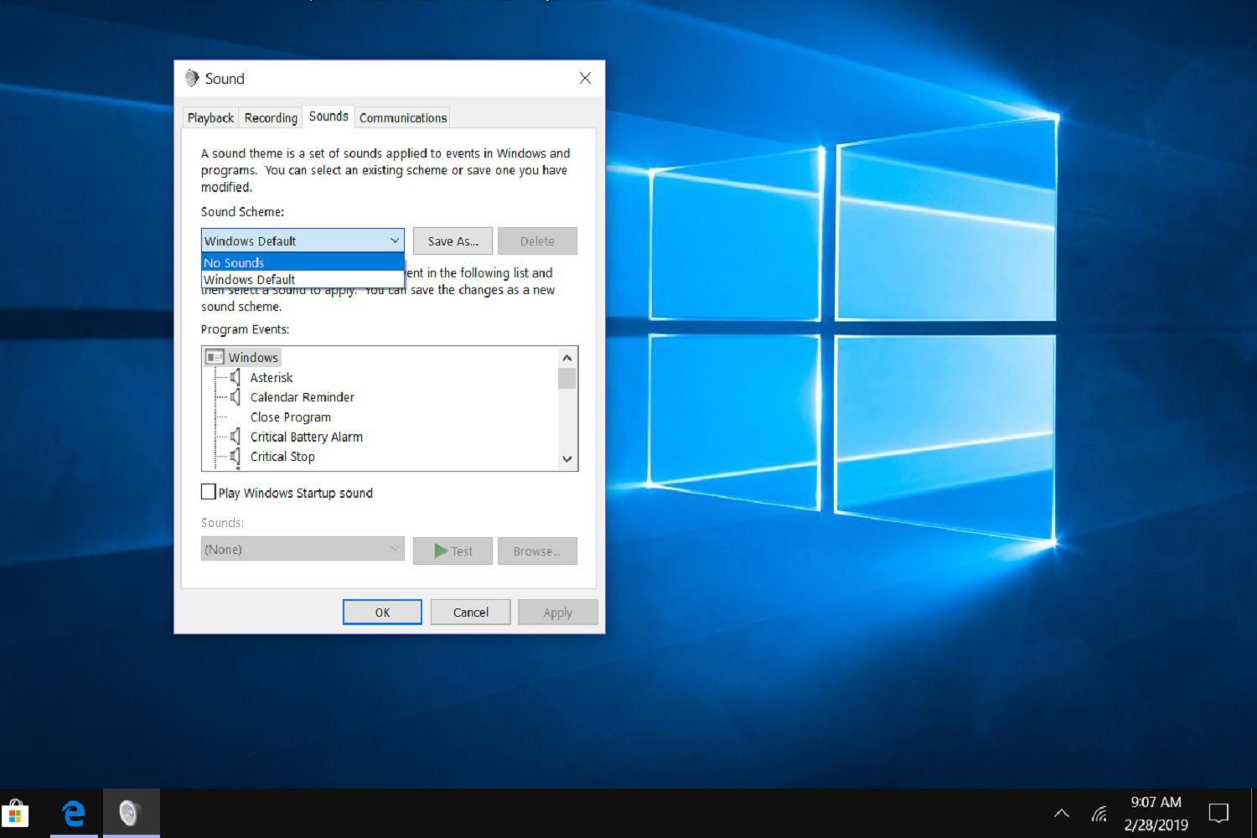Select the Critical Stop event
The width and height of the screenshot is (1257, 838).
282,456
